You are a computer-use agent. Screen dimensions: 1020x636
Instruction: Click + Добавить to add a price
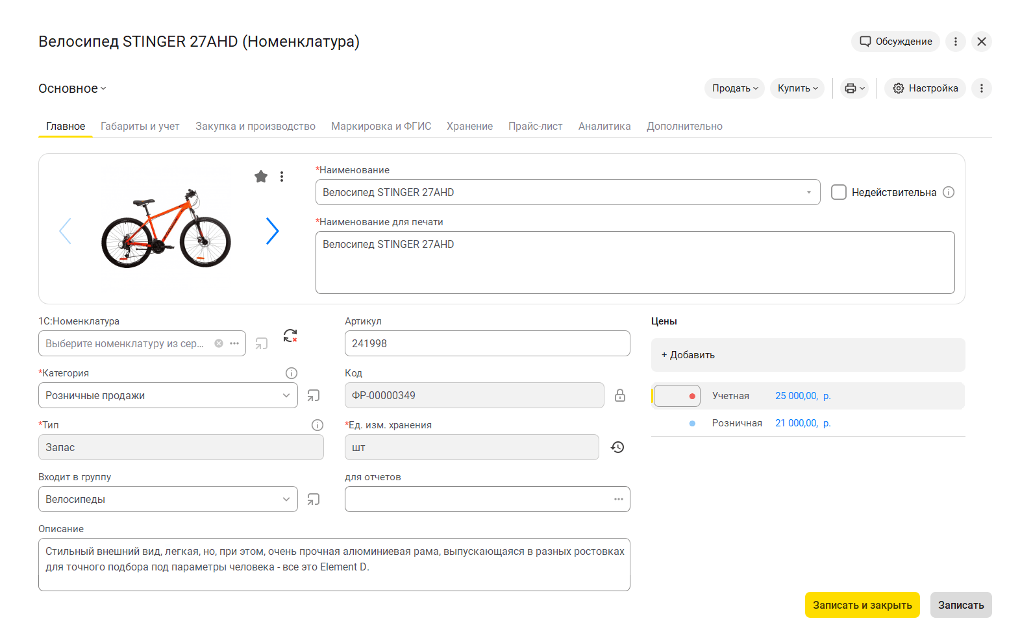pos(688,355)
